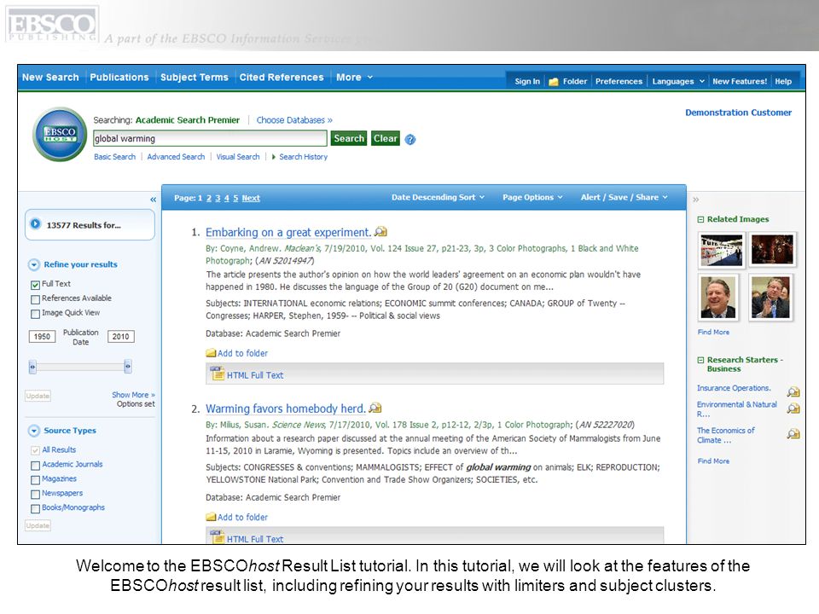Image resolution: width=819 pixels, height=614 pixels.
Task: Check Academic Journals source type
Action: (x=35, y=466)
